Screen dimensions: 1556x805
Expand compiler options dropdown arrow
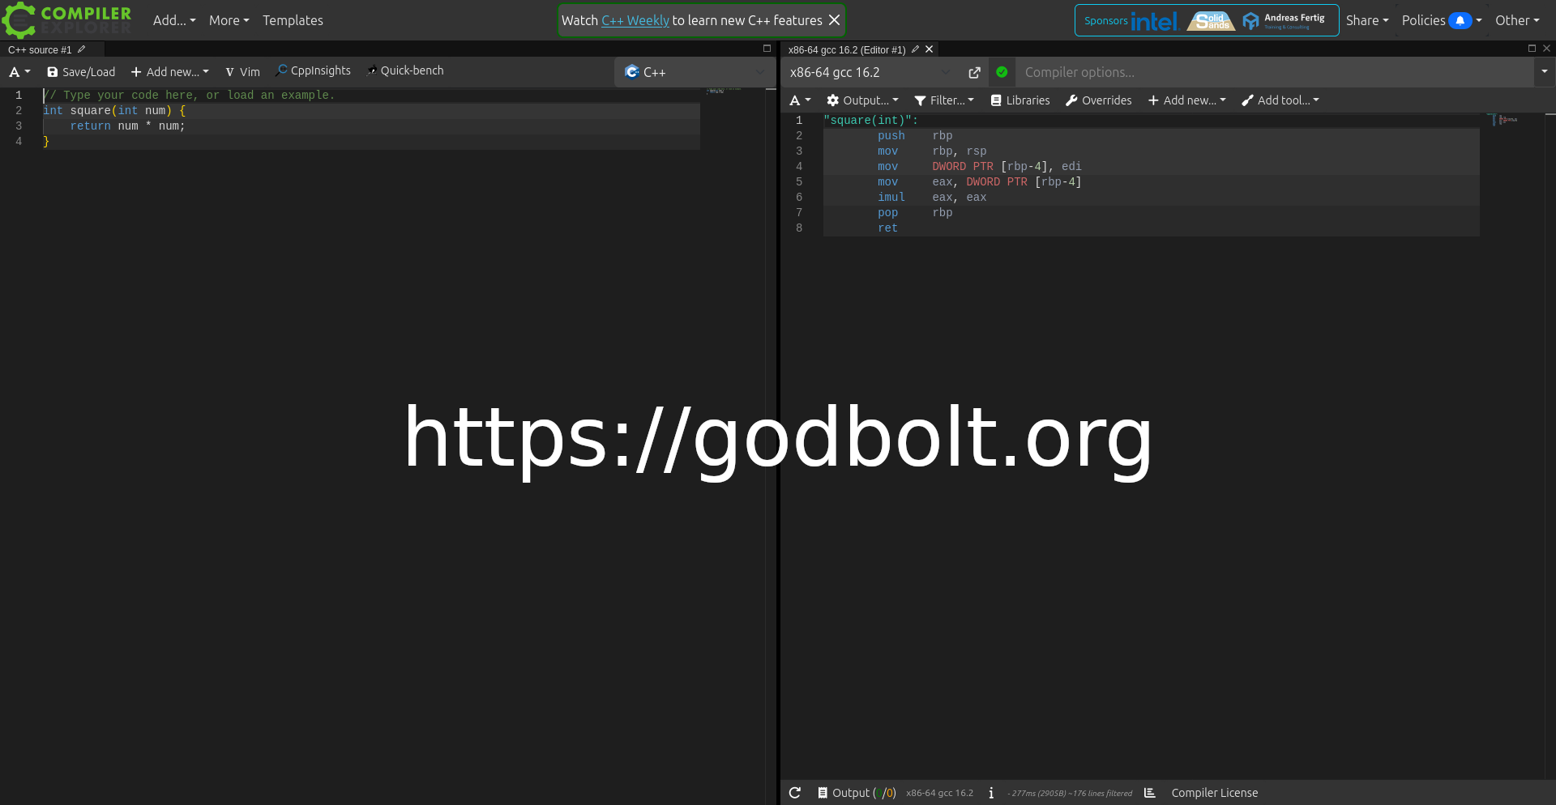point(1544,72)
